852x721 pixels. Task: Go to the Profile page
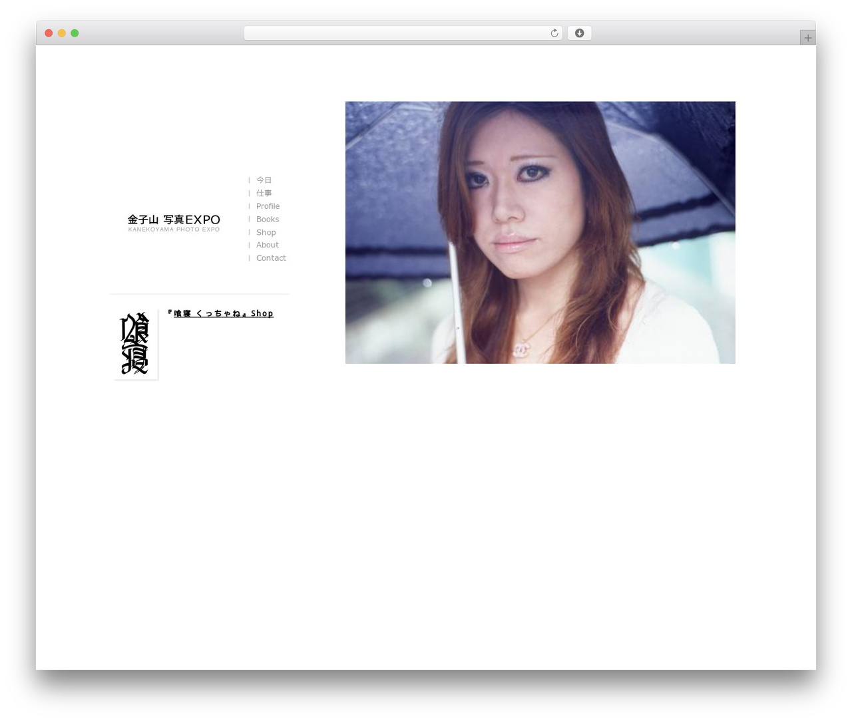268,206
